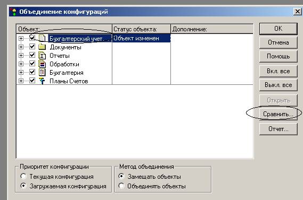The height and width of the screenshot is (200, 303).
Task: Expand the Отчеты tree node
Action: 21,56
